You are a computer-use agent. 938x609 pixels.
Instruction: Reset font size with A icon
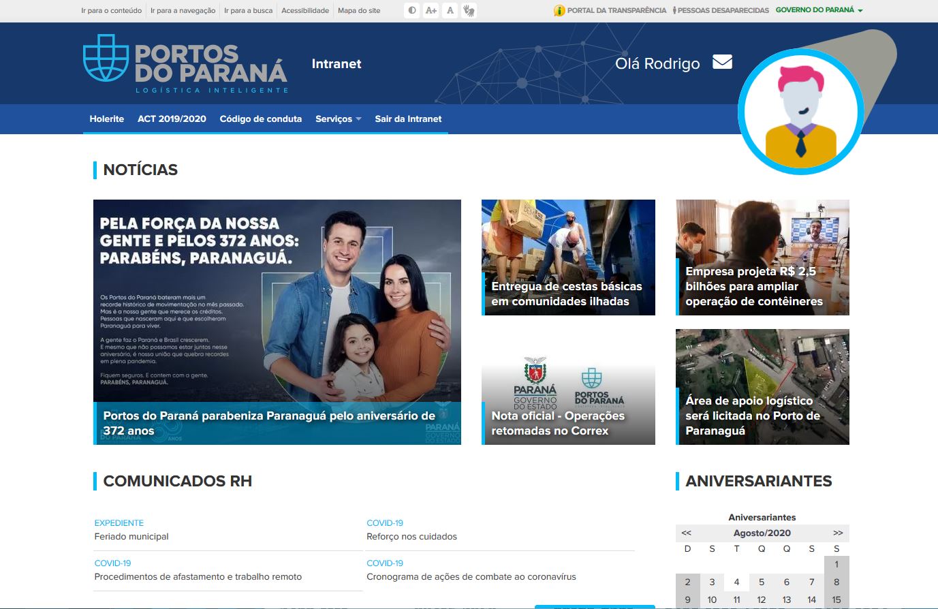(450, 10)
